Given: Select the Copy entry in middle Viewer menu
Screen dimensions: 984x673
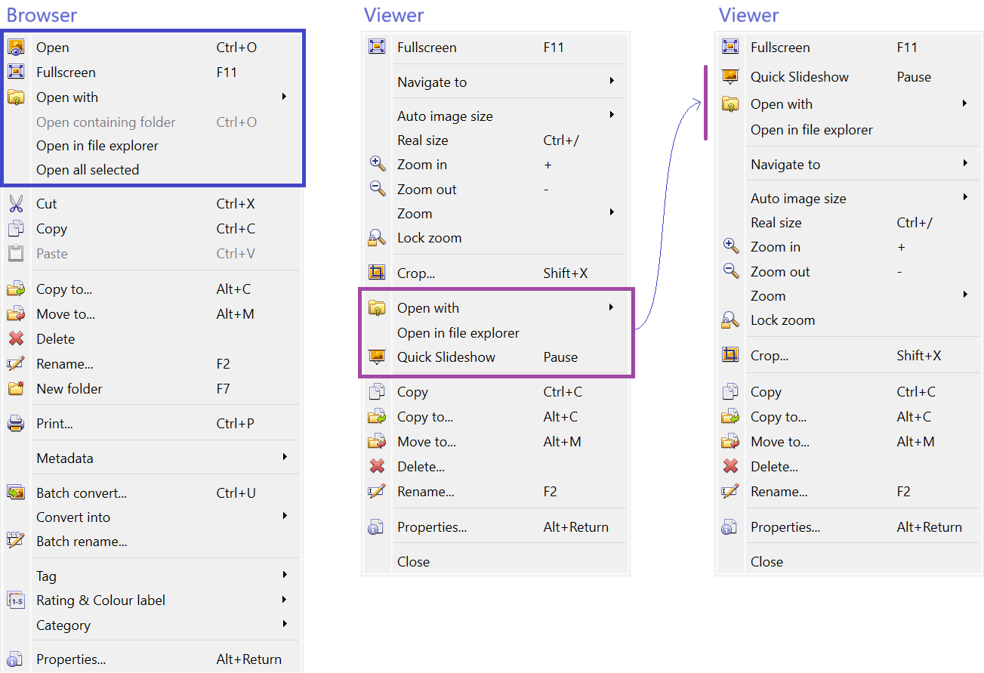Looking at the screenshot, I should coord(412,392).
